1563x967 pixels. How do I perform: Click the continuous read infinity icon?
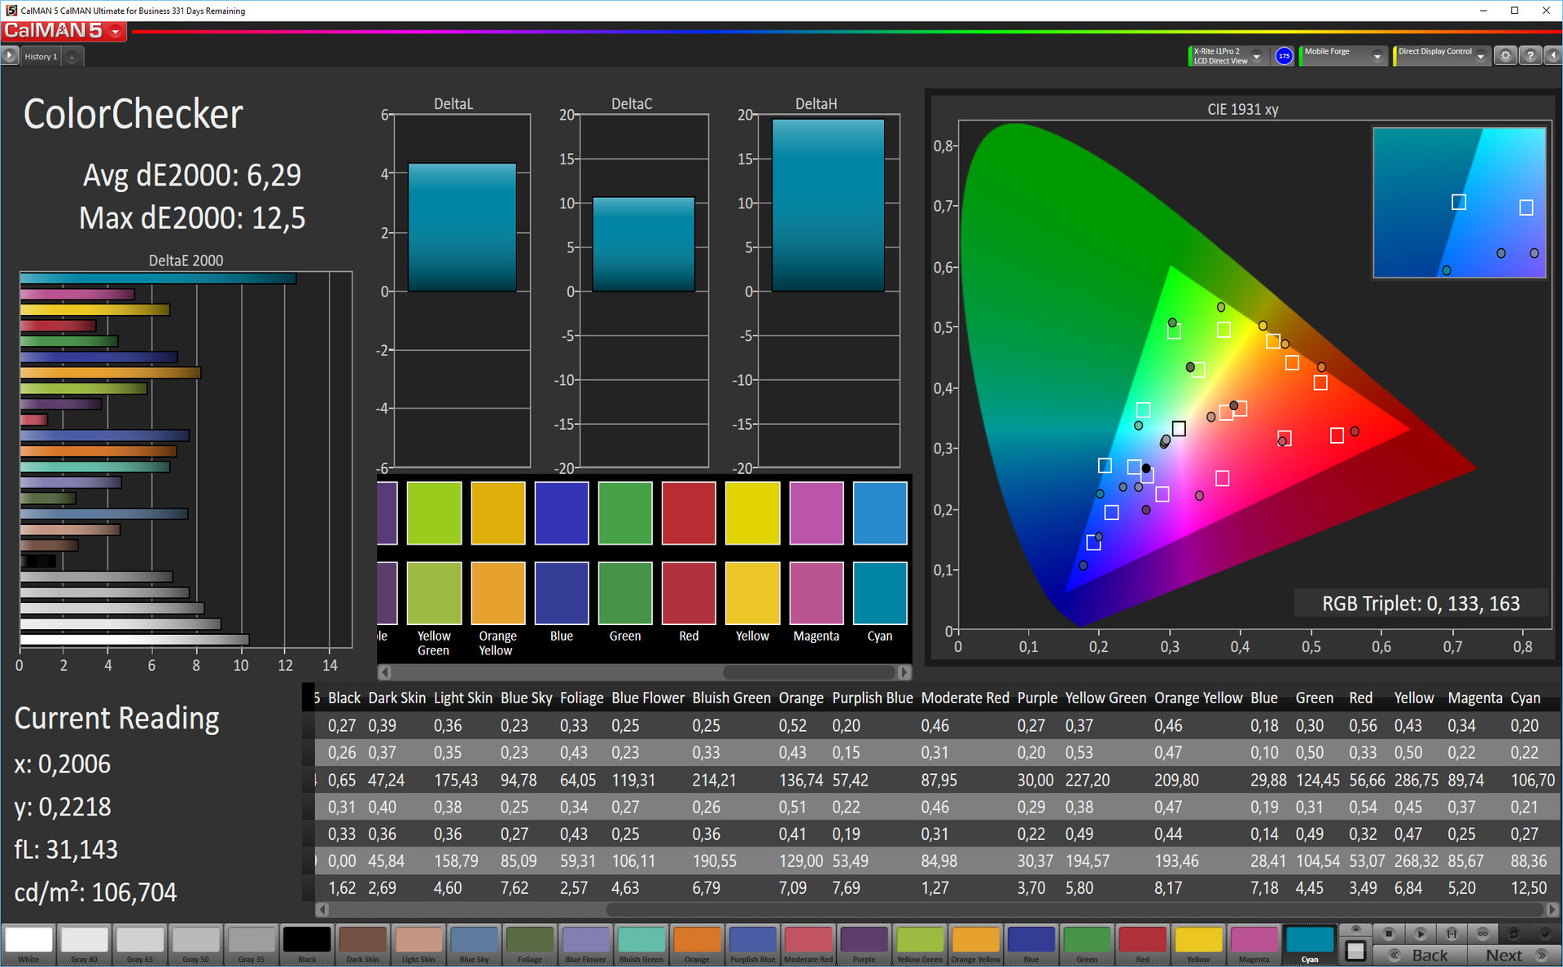click(x=1482, y=934)
